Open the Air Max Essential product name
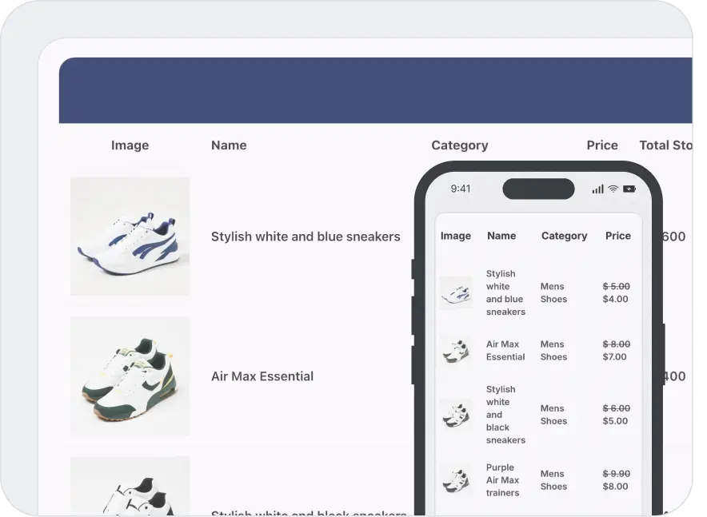Image resolution: width=707 pixels, height=517 pixels. [x=262, y=376]
